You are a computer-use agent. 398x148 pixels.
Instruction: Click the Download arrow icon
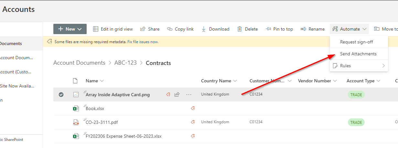[204, 29]
